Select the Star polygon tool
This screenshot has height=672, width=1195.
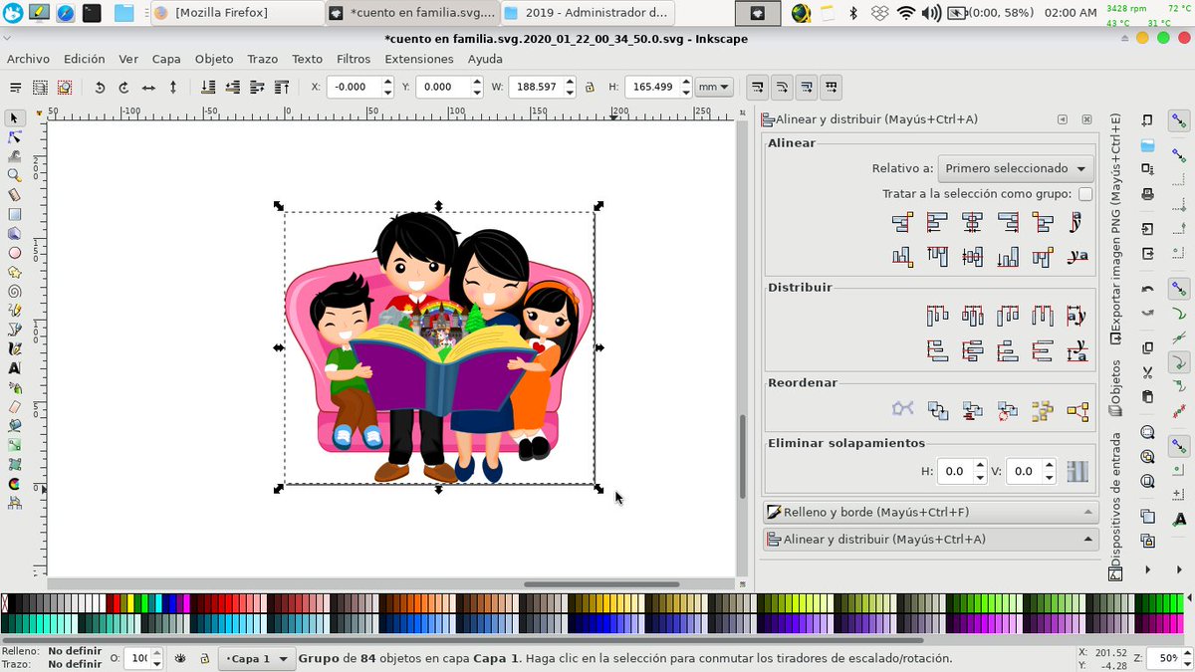[x=14, y=272]
